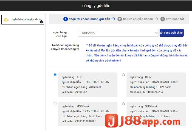The height and width of the screenshot is (133, 192).
Task: Click the step 3 number circle
Action: click(x=163, y=19)
